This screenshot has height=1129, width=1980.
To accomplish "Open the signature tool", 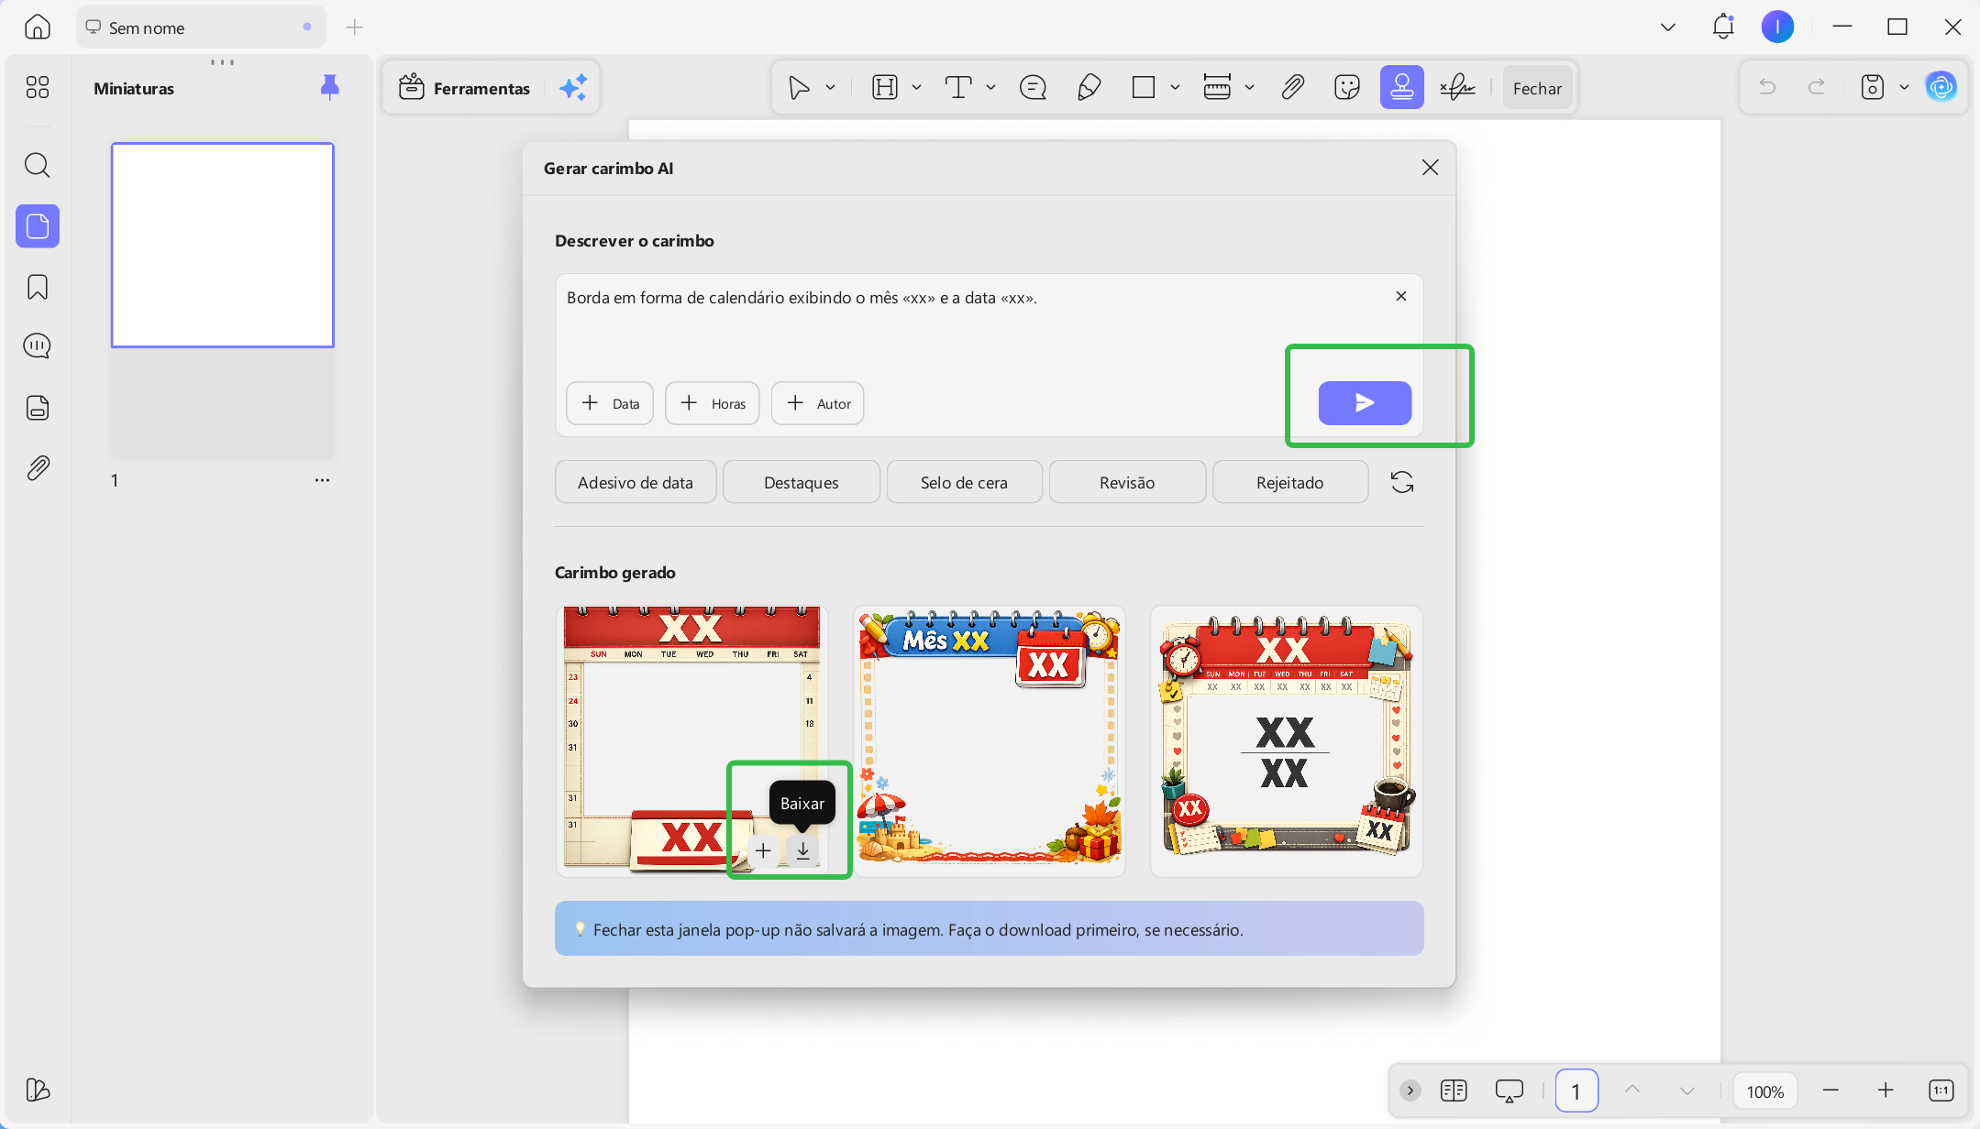I will (1457, 88).
